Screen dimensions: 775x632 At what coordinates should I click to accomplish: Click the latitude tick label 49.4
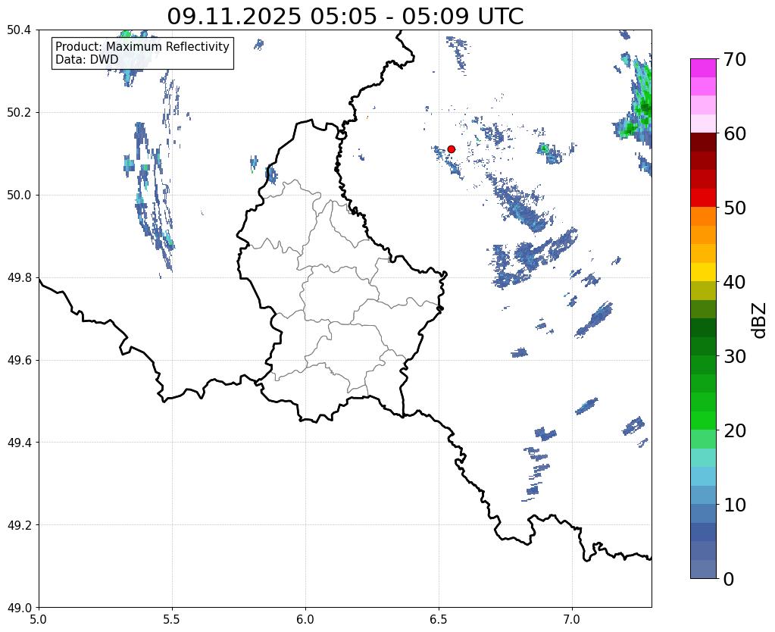[19, 443]
